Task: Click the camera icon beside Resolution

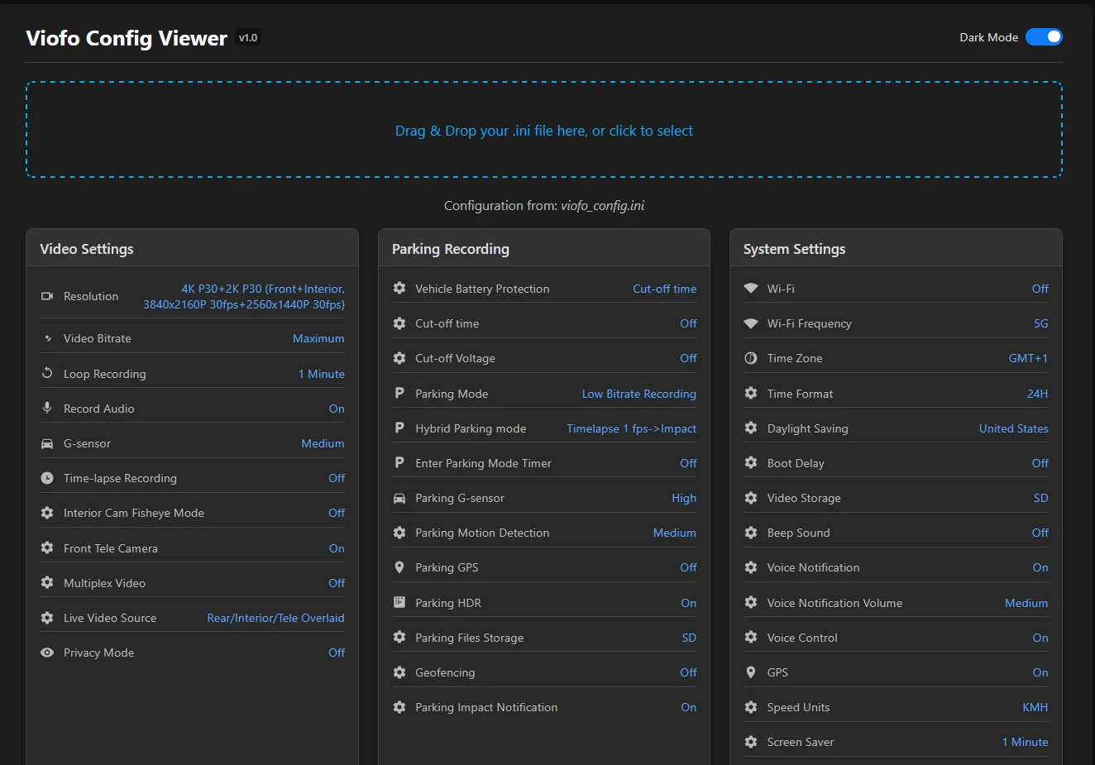Action: click(x=47, y=296)
